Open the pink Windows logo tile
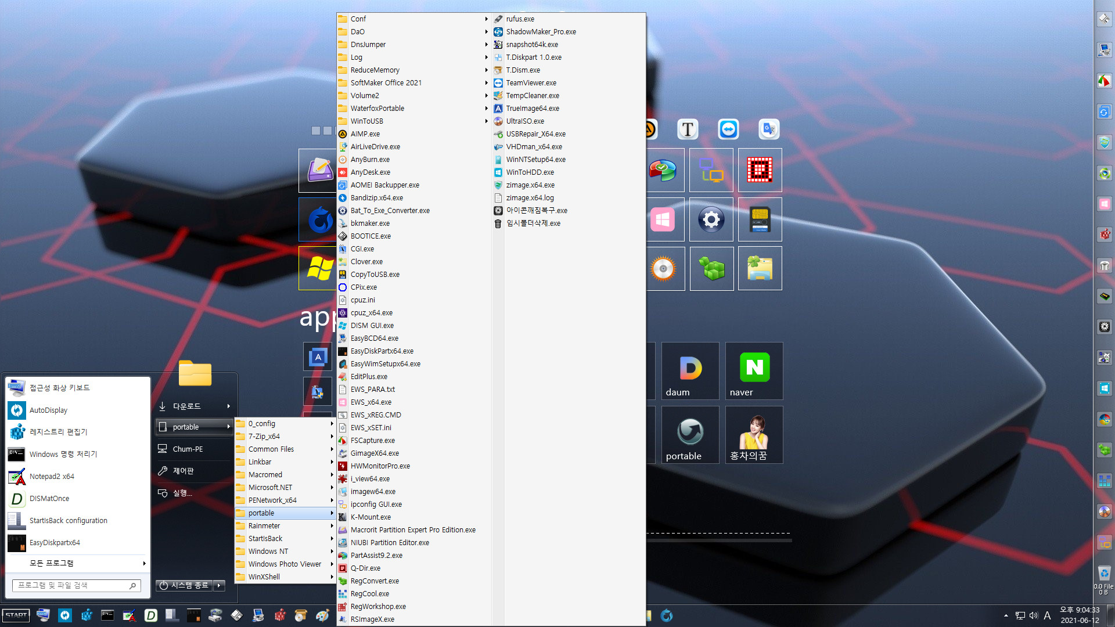Image resolution: width=1115 pixels, height=627 pixels. coord(663,219)
